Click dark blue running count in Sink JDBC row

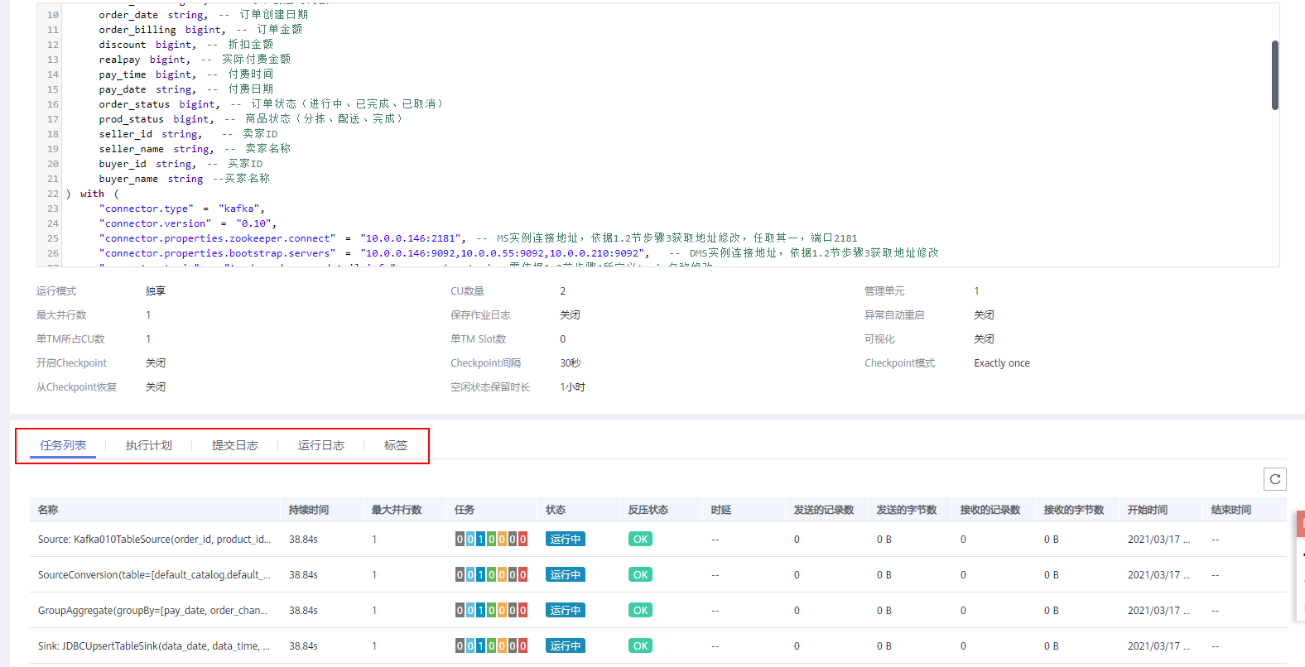click(481, 646)
